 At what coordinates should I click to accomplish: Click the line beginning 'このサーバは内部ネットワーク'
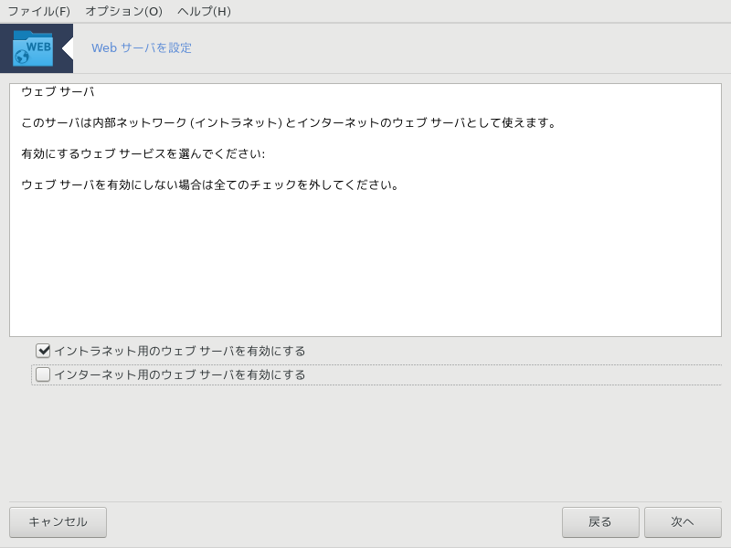tap(289, 123)
